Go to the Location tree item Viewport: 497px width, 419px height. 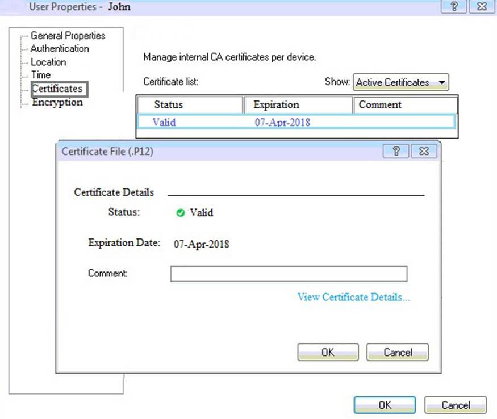coord(48,62)
